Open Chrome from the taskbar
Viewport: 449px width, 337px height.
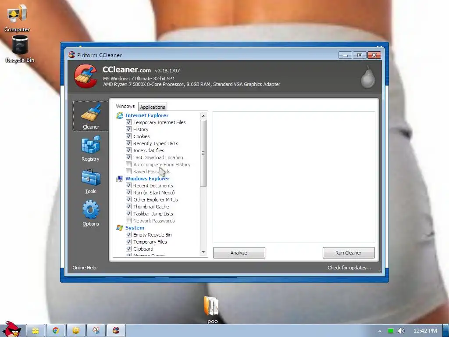56,331
